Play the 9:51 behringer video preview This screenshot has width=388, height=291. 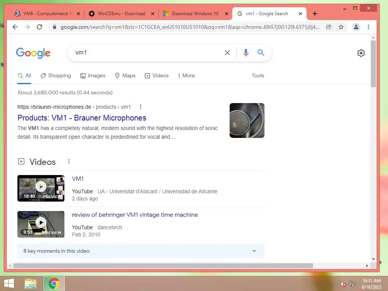click(41, 224)
